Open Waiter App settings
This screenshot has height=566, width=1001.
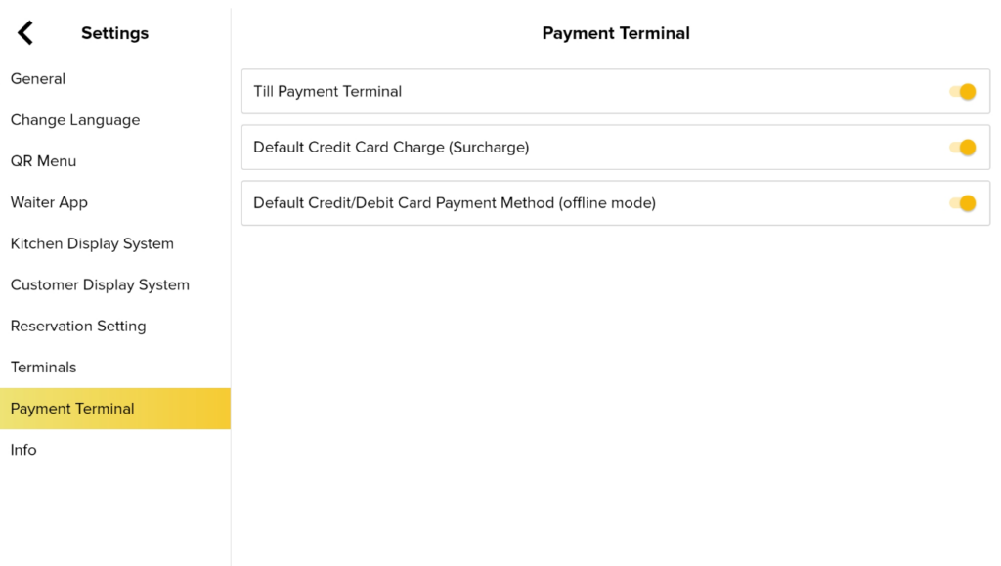coord(49,202)
